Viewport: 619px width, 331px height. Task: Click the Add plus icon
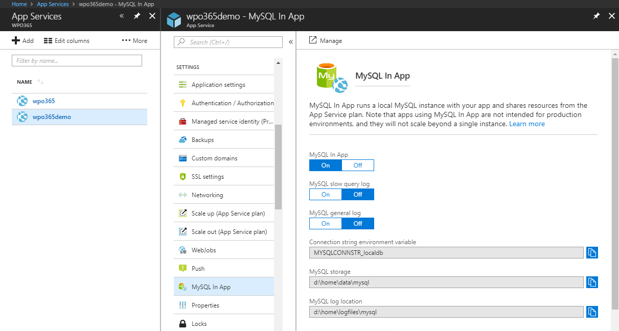[16, 41]
